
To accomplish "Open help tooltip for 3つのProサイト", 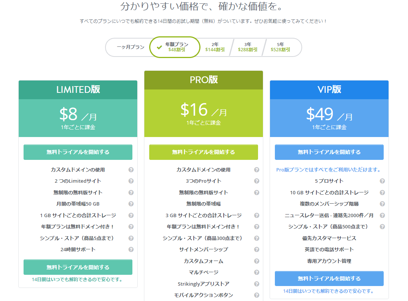I will coord(257,181).
